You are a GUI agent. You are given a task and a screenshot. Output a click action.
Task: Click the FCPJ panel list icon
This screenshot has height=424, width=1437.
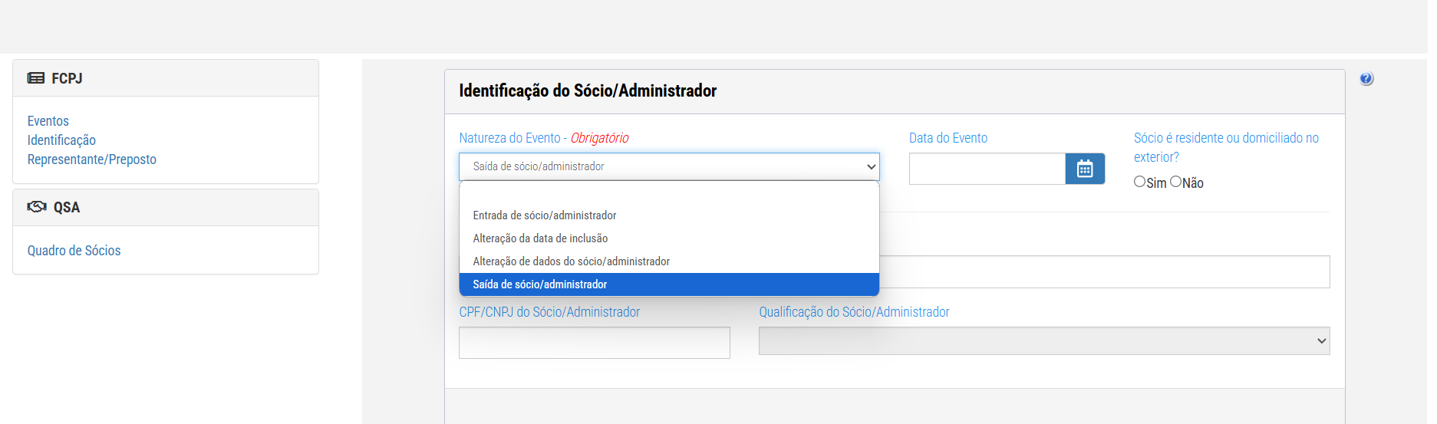point(36,78)
